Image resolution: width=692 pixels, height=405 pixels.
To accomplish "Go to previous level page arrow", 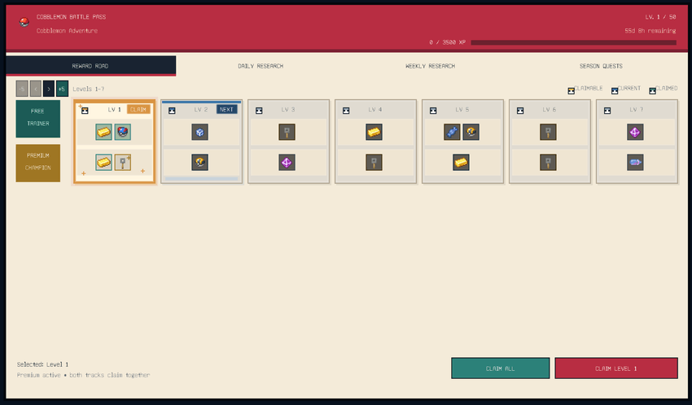I will [x=35, y=89].
